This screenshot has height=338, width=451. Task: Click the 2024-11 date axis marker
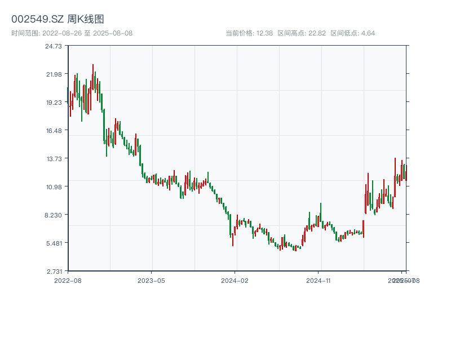click(x=319, y=280)
